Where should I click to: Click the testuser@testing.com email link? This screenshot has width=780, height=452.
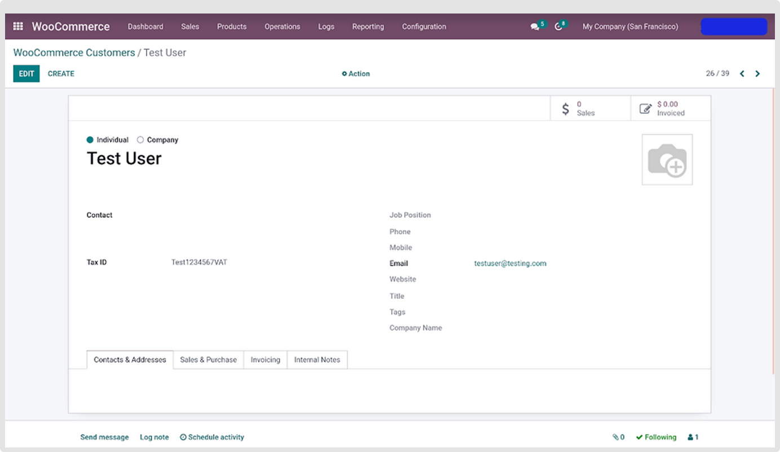click(x=510, y=263)
